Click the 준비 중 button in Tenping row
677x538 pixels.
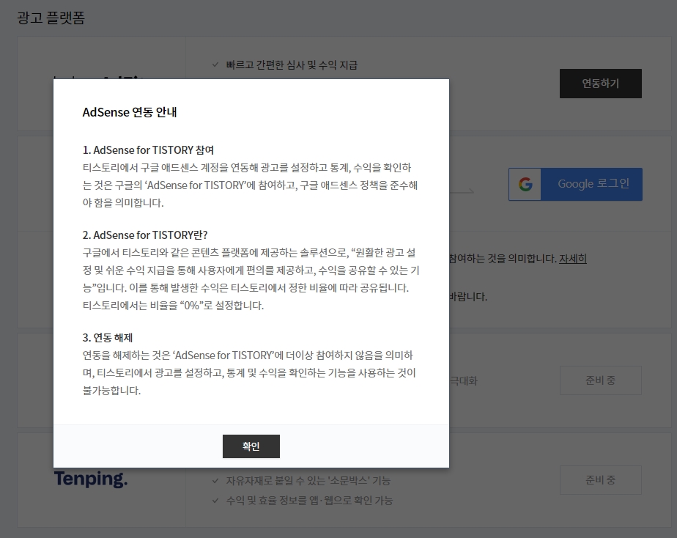[600, 479]
